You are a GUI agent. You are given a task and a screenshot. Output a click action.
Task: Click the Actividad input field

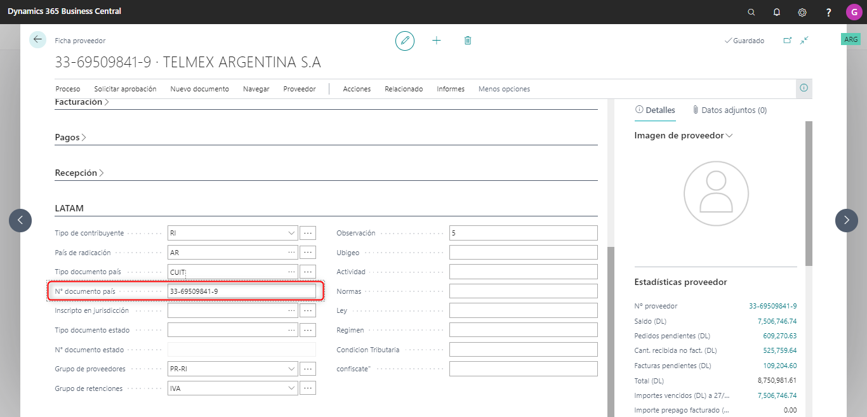click(523, 272)
